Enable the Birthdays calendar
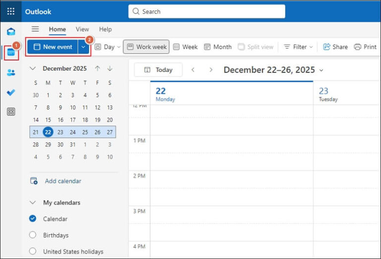The image size is (381, 259). 33,235
